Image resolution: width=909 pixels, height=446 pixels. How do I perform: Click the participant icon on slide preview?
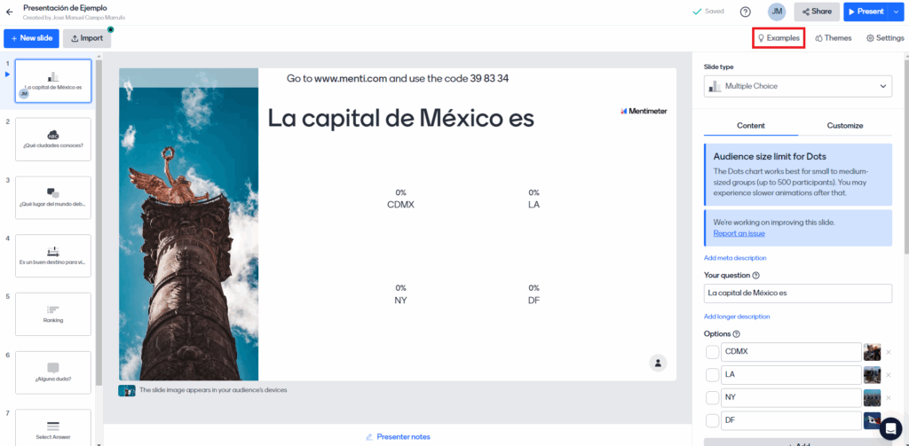pyautogui.click(x=657, y=363)
